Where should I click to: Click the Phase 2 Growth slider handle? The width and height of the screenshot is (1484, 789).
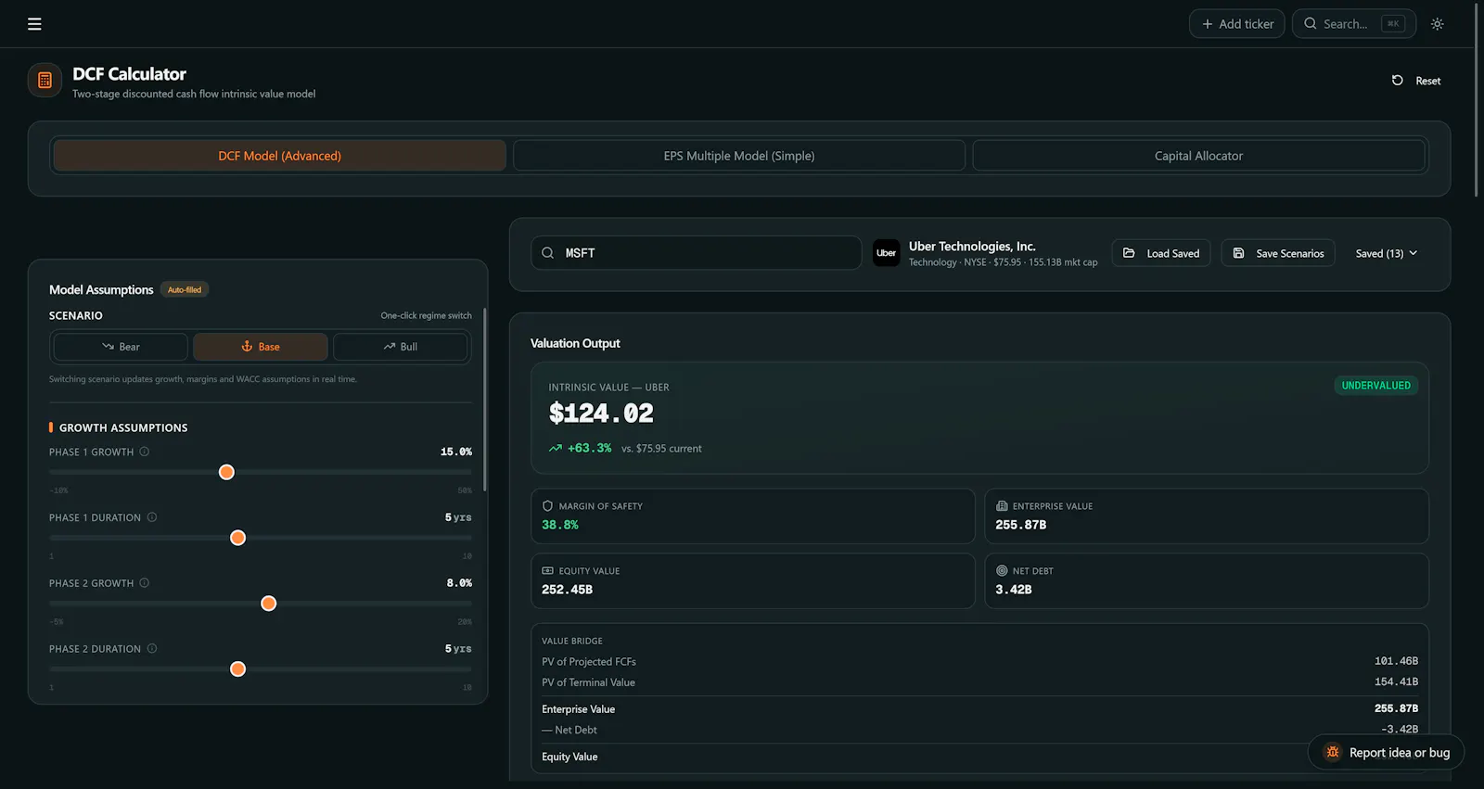pyautogui.click(x=269, y=604)
